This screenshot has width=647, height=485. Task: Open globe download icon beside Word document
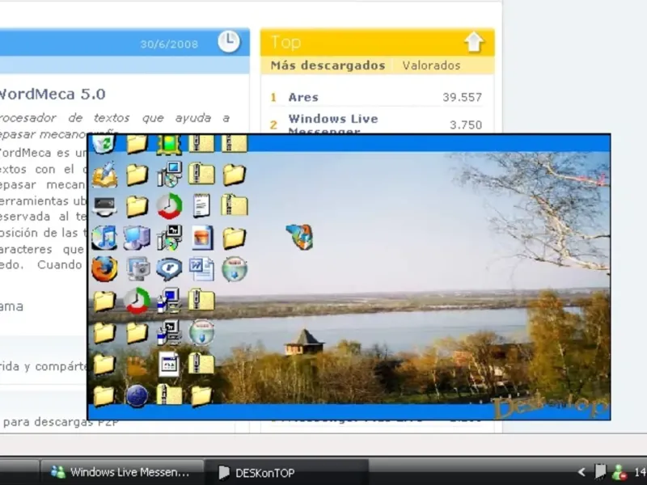pos(235,269)
